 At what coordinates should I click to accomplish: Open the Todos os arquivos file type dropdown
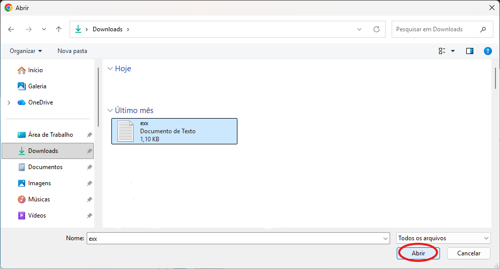(443, 238)
